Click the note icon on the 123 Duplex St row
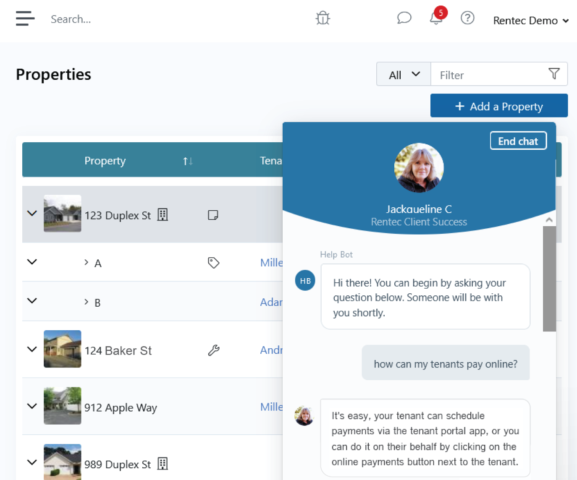This screenshot has width=577, height=480. 213,214
